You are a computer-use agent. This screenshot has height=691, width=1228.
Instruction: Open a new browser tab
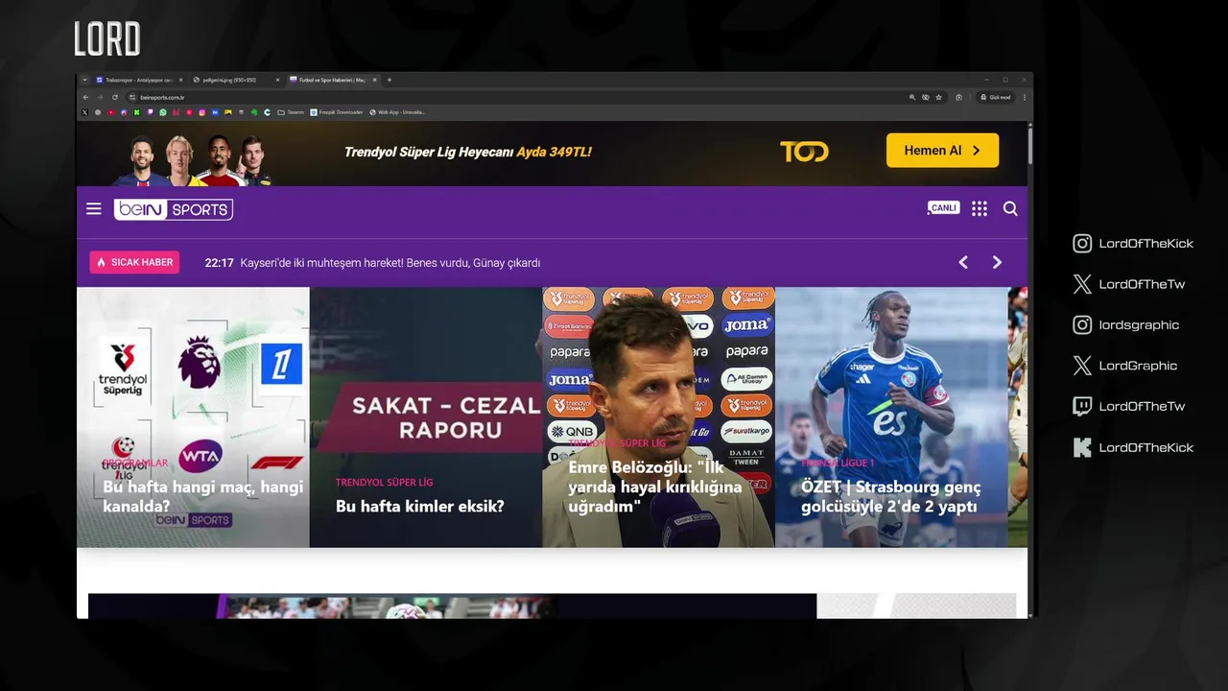[390, 80]
